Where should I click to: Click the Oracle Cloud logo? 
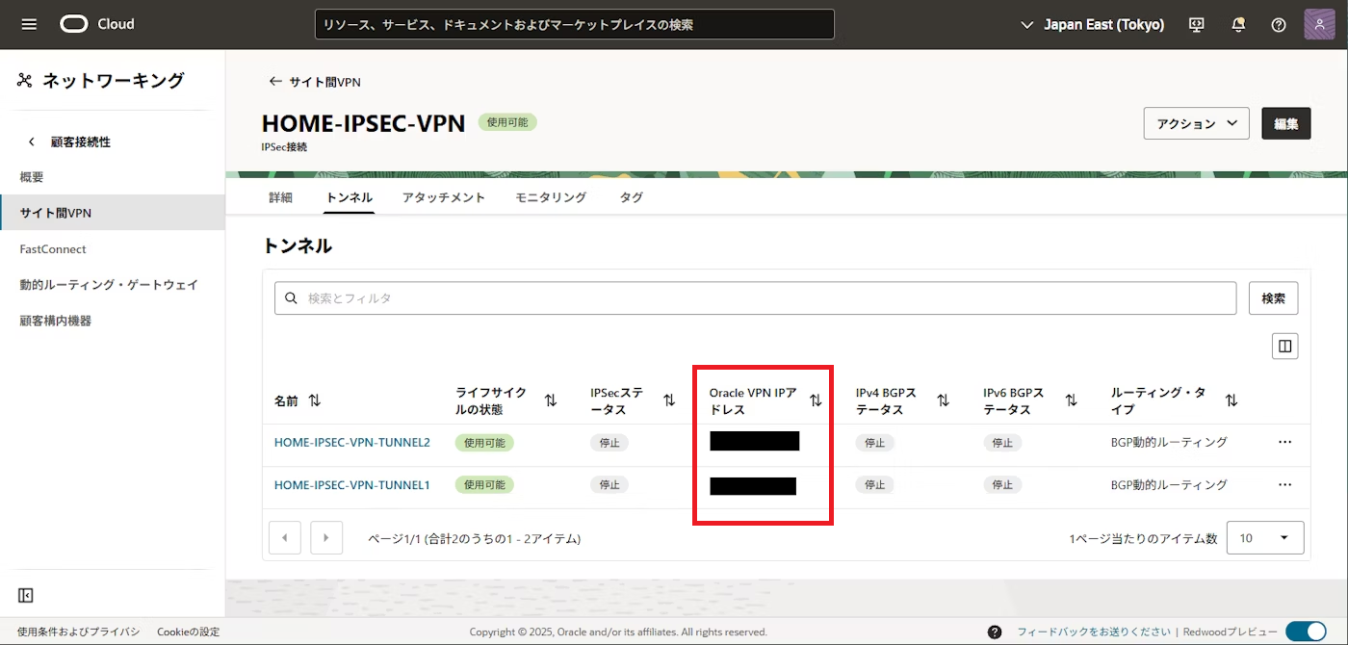tap(97, 24)
